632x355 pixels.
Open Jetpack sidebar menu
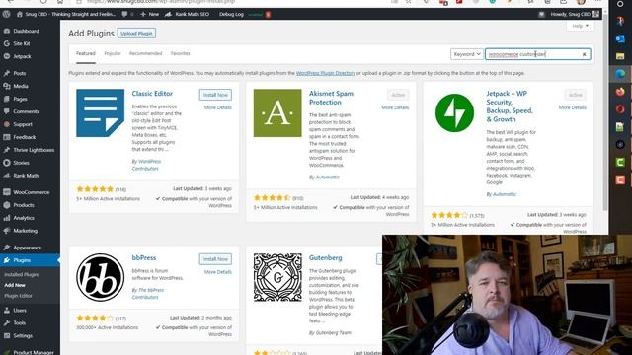coord(22,56)
